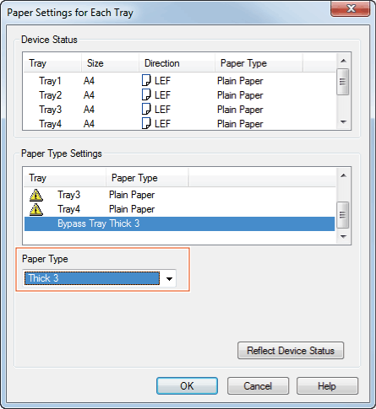Dismiss the dialog with Cancel
Image resolution: width=376 pixels, height=409 pixels.
pyautogui.click(x=258, y=385)
